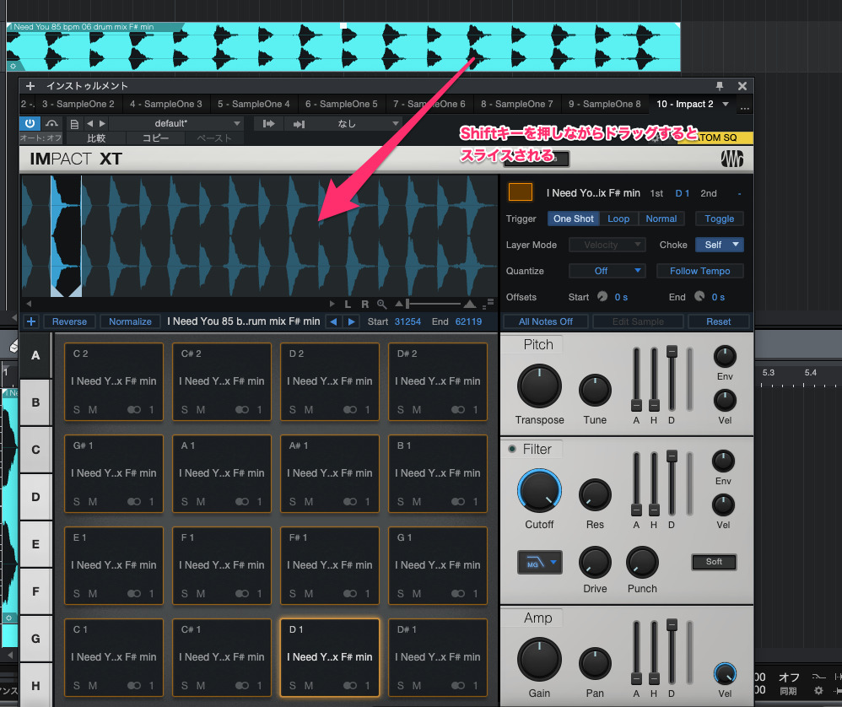Switch to the 5 - SampleOne 4 tab
Viewport: 842px width, 707px height.
click(x=253, y=104)
